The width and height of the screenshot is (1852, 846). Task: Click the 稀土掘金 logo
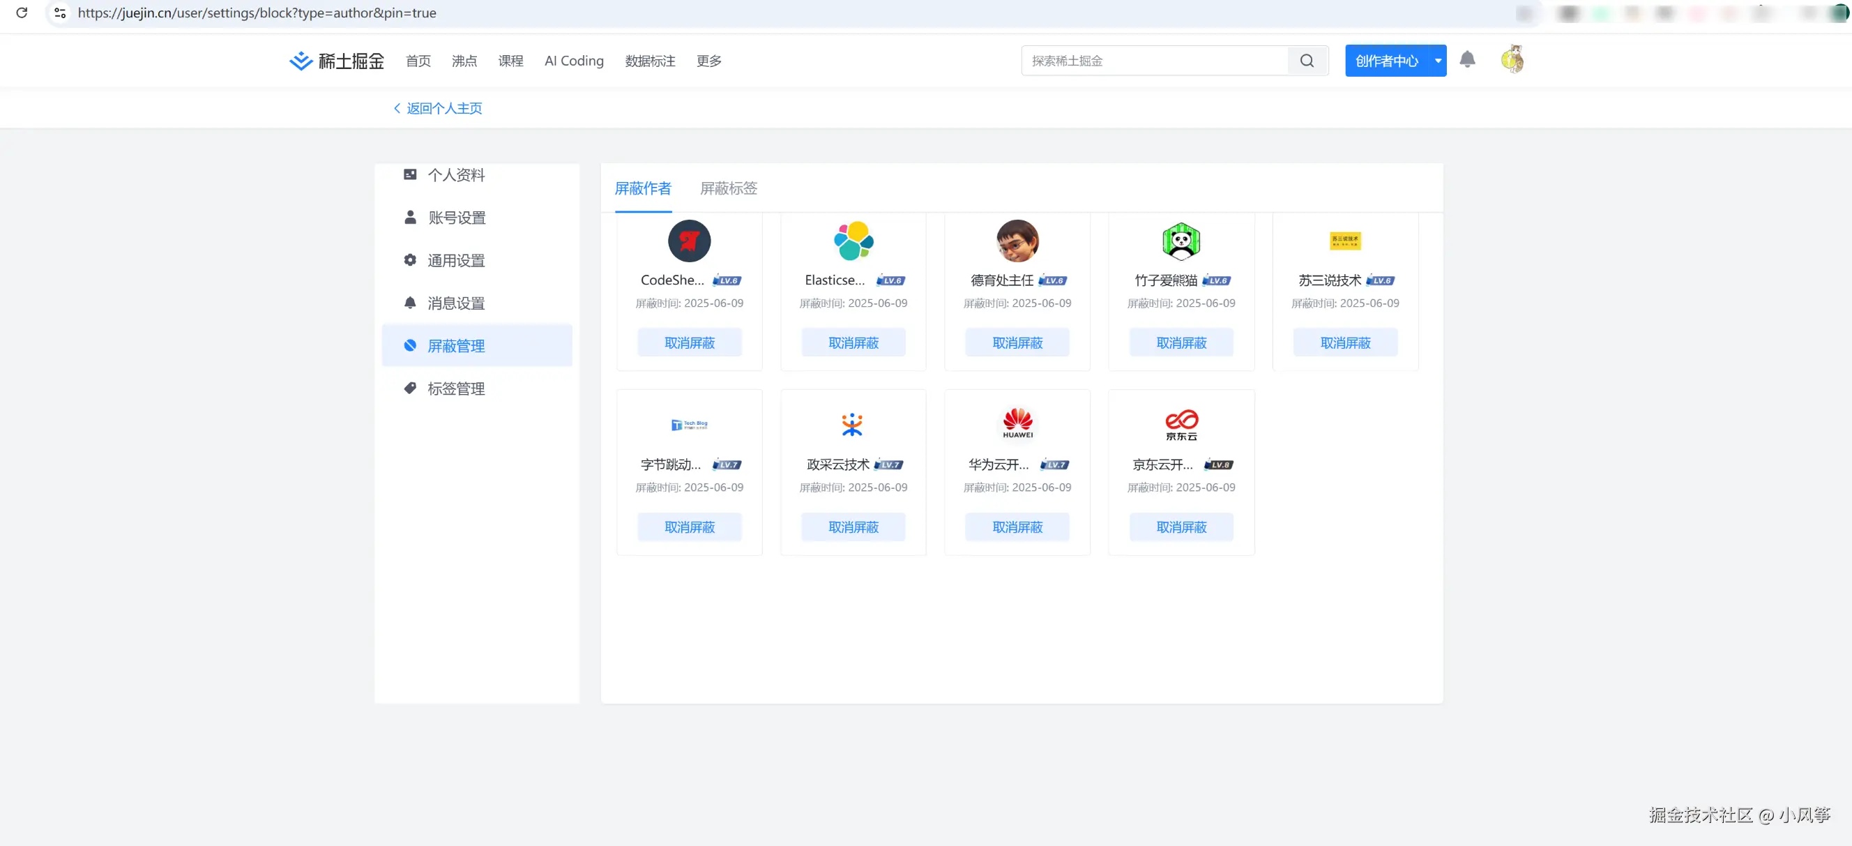[x=336, y=61]
